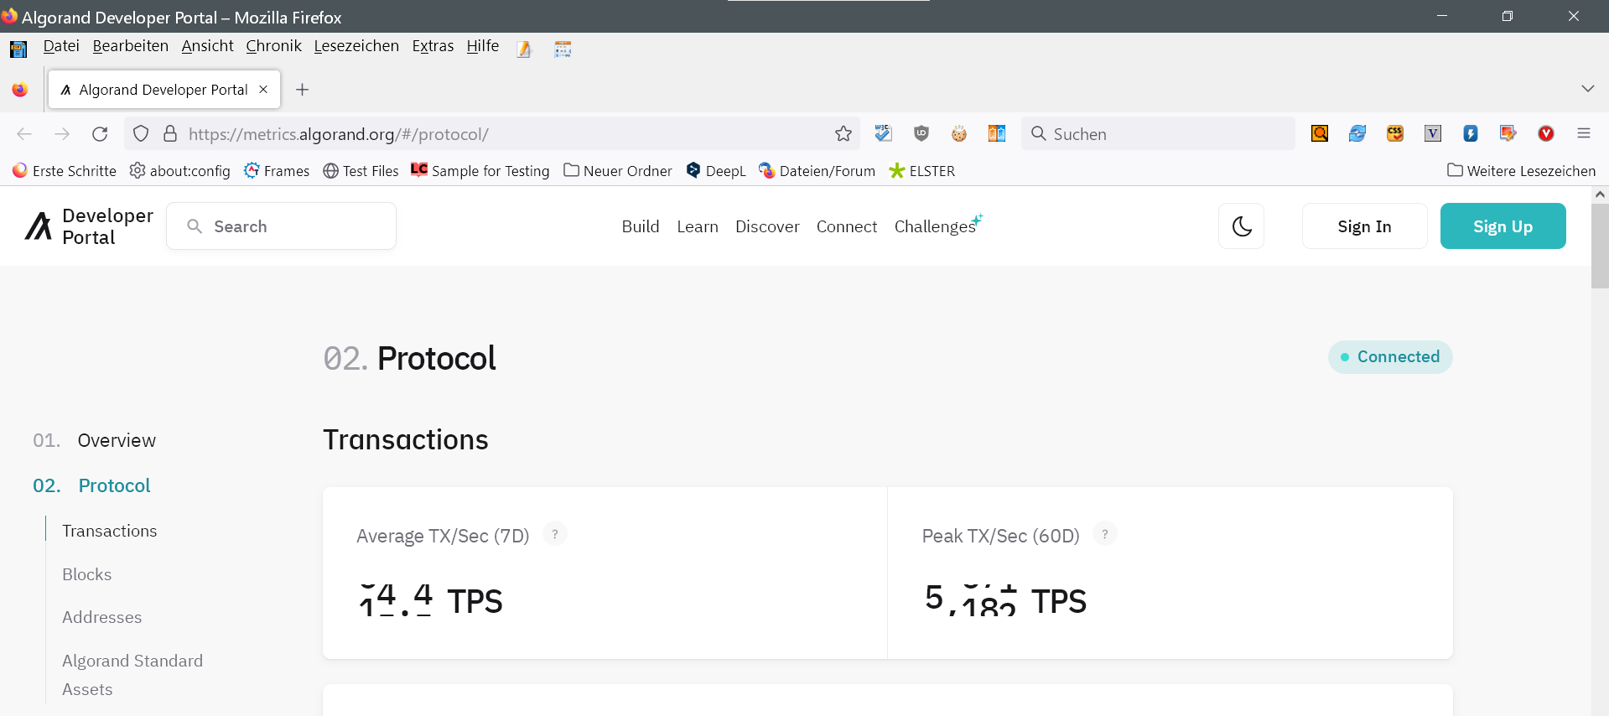Open the Extras menu
The width and height of the screenshot is (1609, 716).
pos(433,46)
